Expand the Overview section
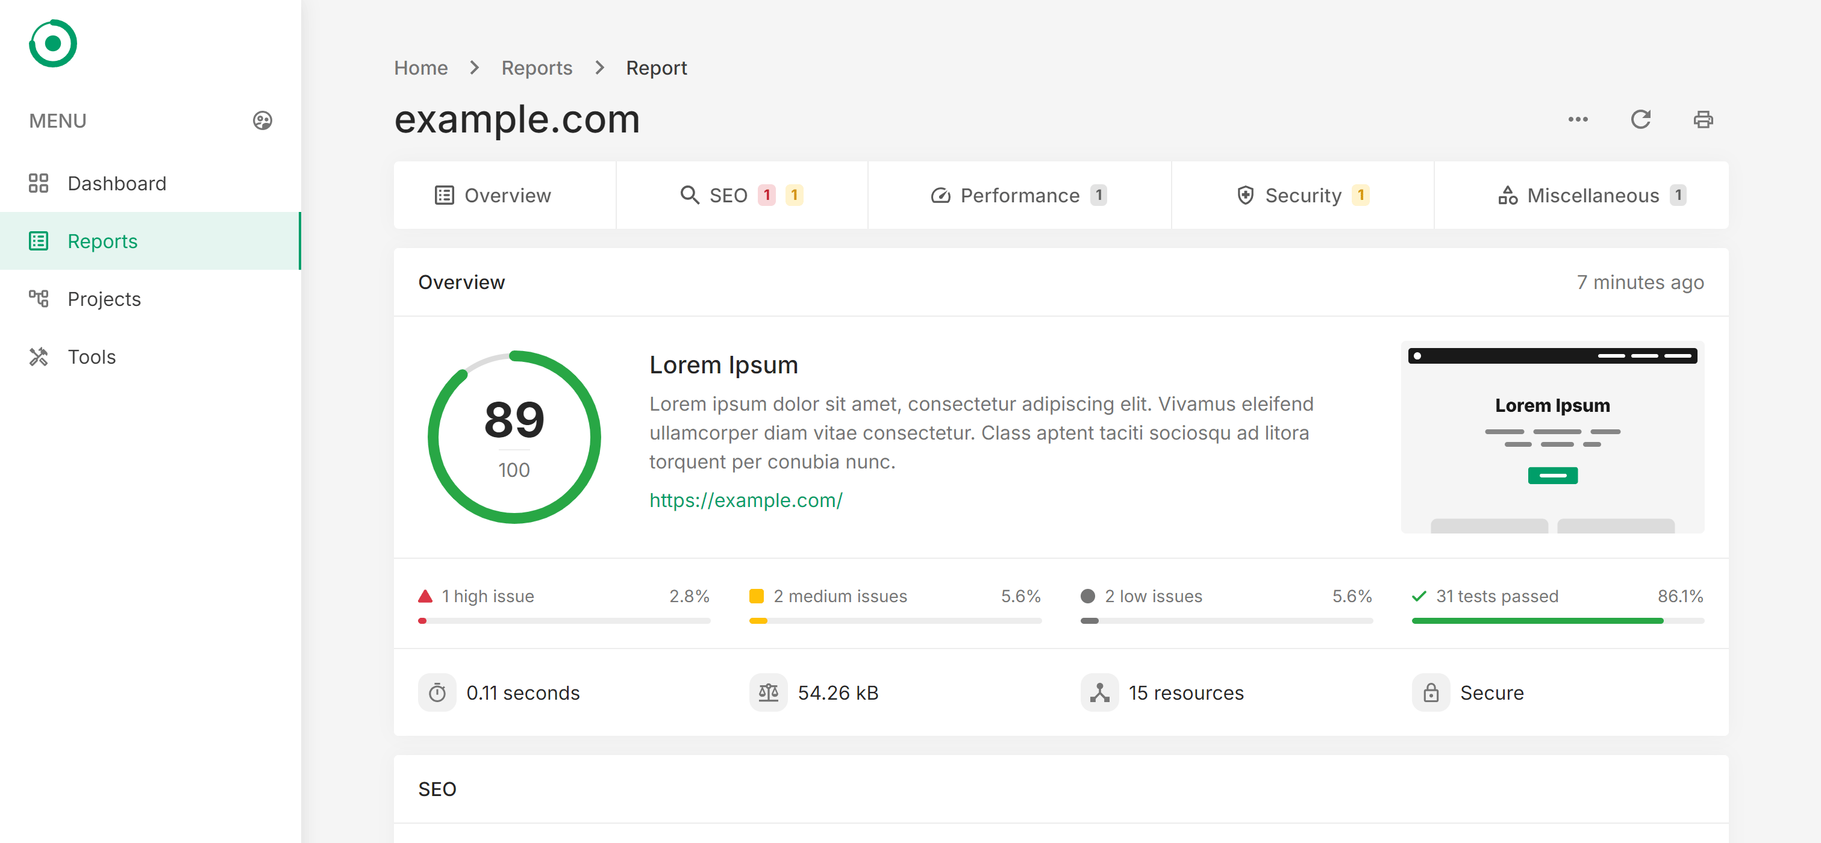Screen dimensions: 1821x843 click(x=461, y=282)
